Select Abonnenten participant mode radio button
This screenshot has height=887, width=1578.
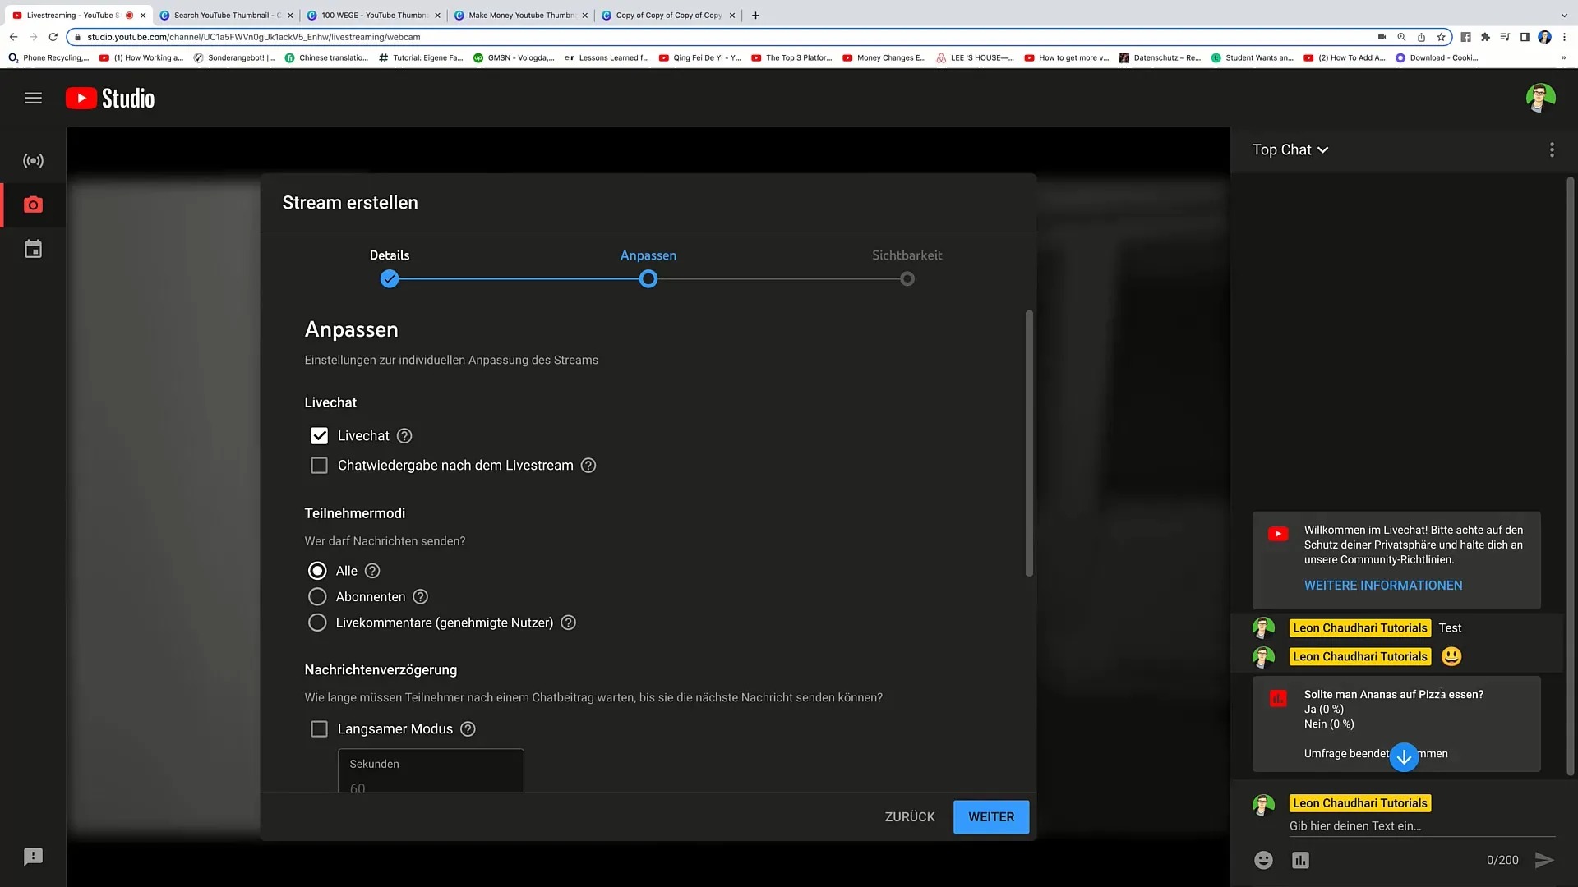[317, 595]
